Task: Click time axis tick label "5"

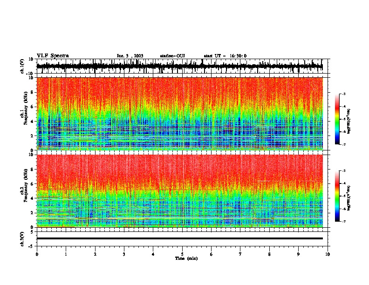Action: coord(182,254)
